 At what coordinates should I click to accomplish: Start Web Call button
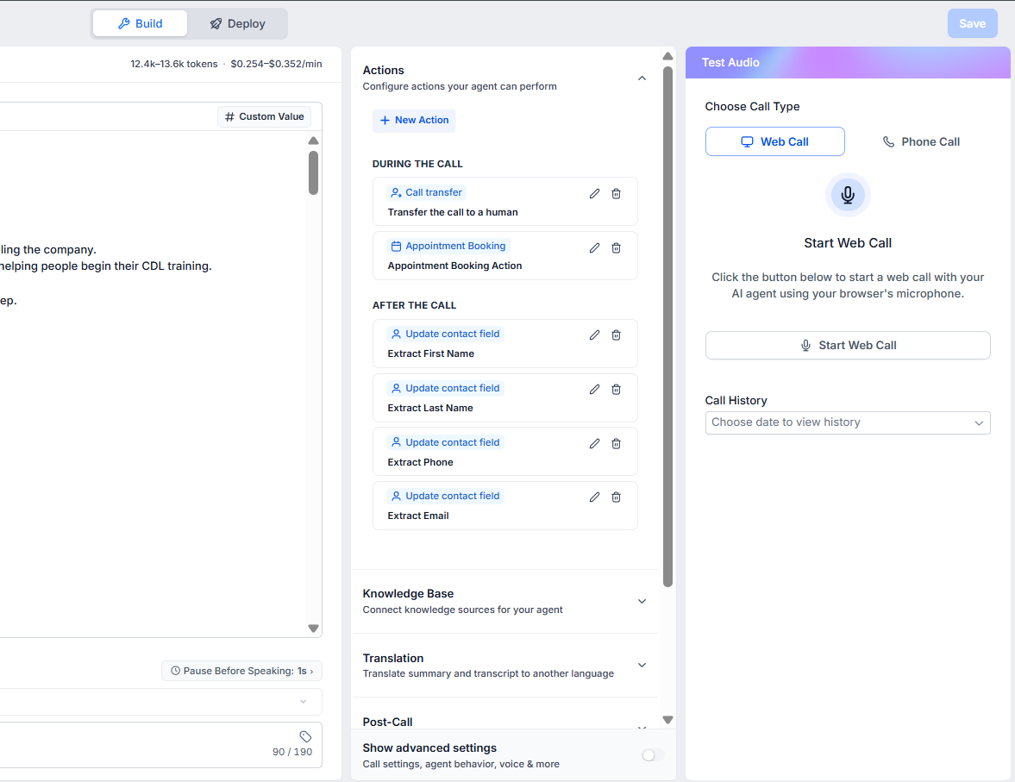(x=848, y=346)
